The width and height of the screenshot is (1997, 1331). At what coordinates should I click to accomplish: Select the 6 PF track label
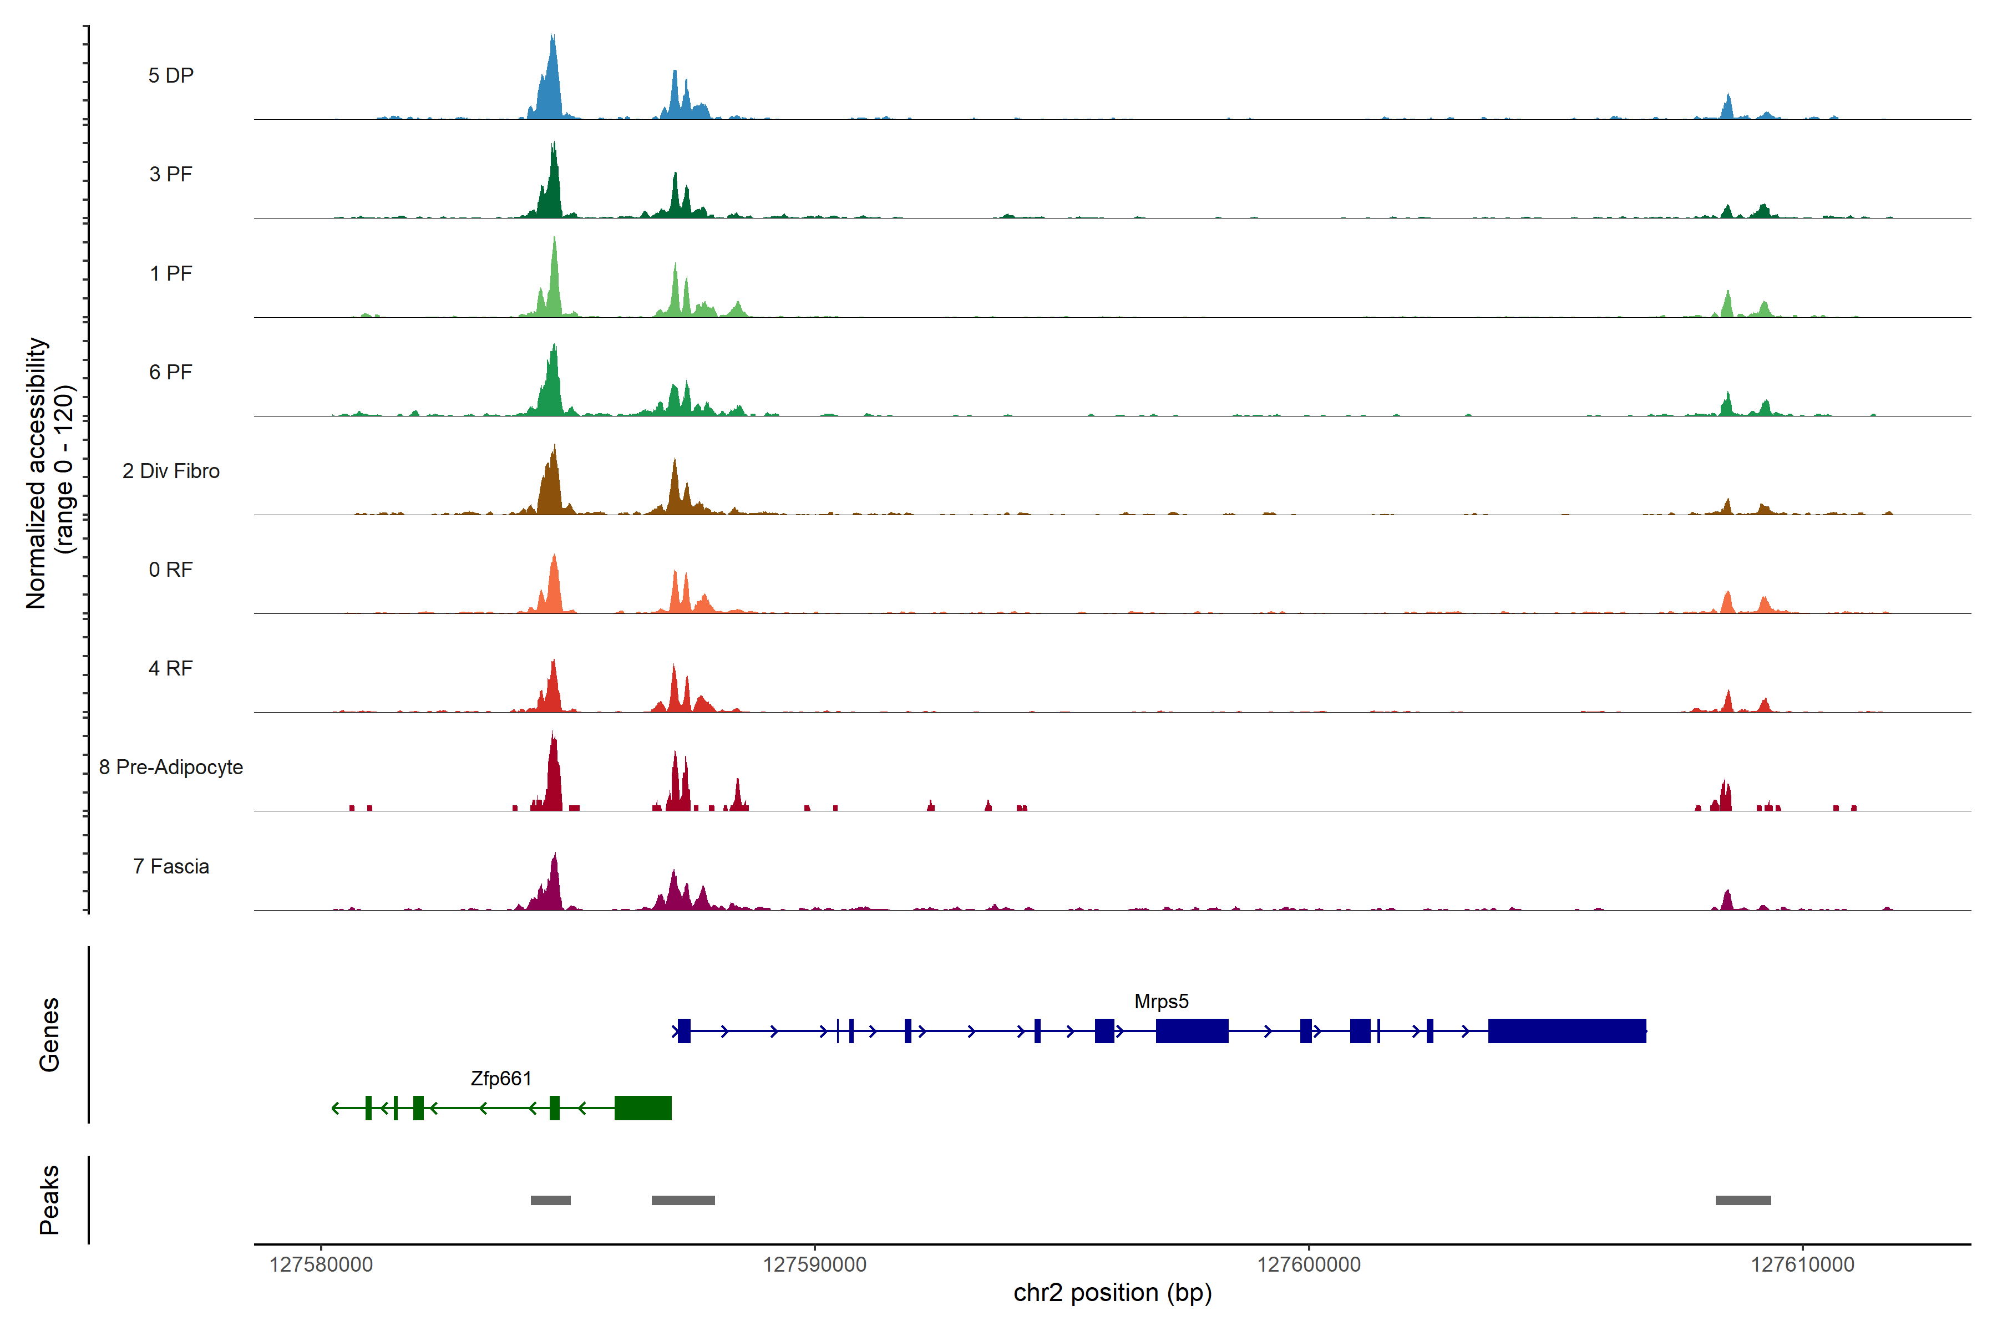coord(171,372)
